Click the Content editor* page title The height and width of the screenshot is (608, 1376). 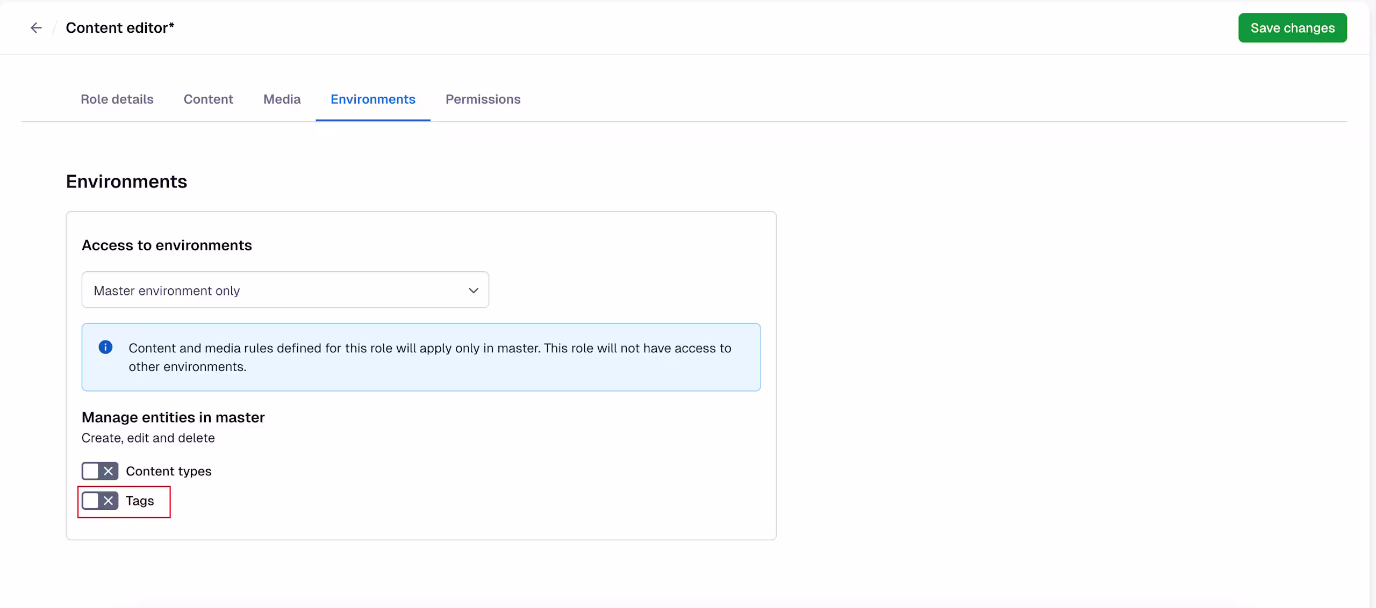click(120, 28)
